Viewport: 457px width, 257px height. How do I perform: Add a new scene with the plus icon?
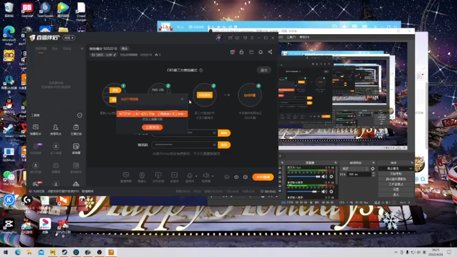tap(82, 49)
